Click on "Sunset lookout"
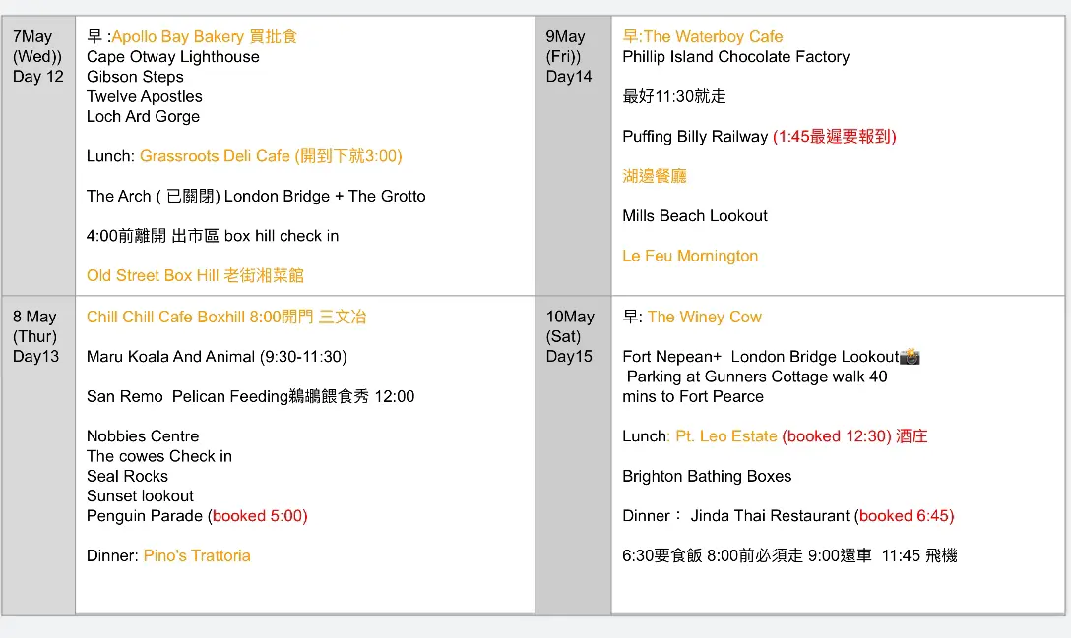 click(140, 496)
